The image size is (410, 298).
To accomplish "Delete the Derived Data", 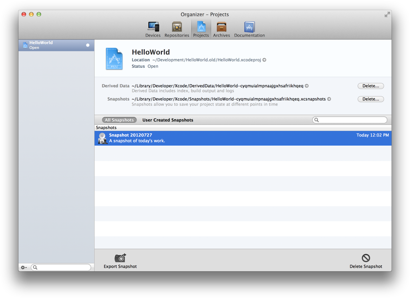I will 370,86.
